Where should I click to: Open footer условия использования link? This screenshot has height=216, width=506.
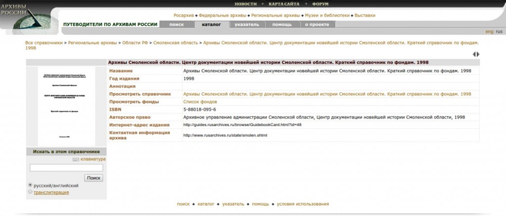303,204
